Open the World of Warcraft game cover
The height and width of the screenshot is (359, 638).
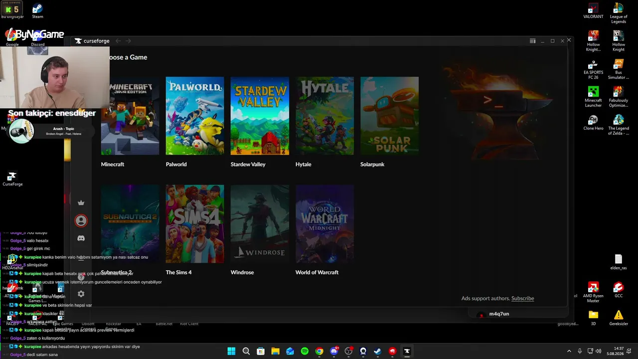tap(324, 224)
